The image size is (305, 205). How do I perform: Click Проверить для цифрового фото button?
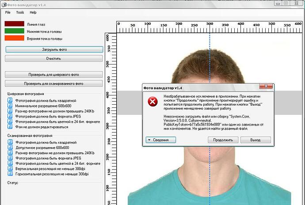[x=53, y=75]
